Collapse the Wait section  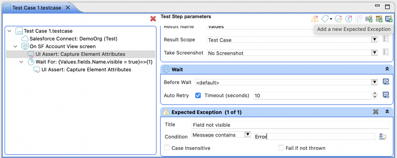click(387, 69)
